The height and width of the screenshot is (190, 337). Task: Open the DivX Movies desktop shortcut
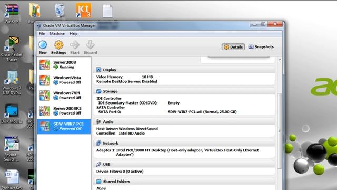pyautogui.click(x=12, y=113)
